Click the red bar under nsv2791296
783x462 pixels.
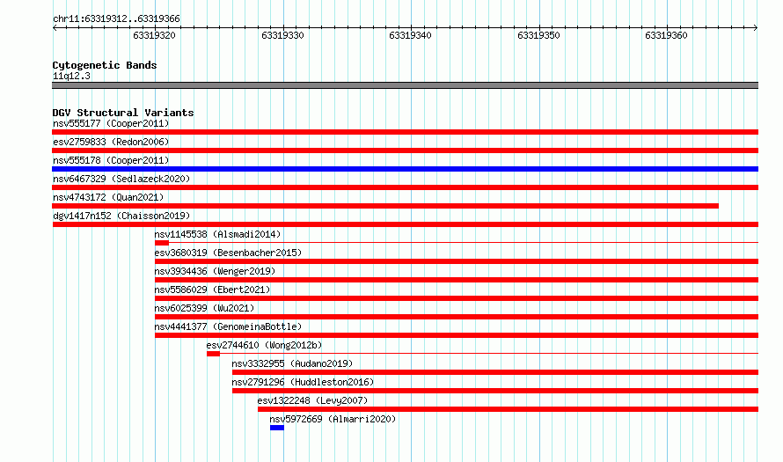point(495,391)
